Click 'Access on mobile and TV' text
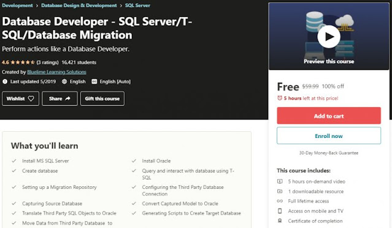The width and height of the screenshot is (392, 228). (315, 211)
